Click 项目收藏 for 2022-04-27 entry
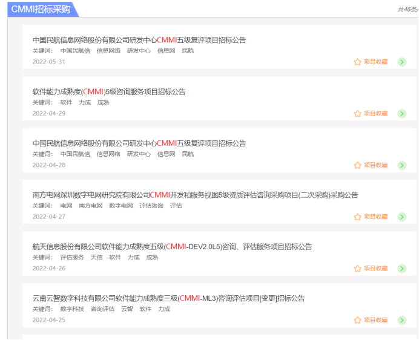The width and height of the screenshot is (419, 340). click(x=376, y=217)
